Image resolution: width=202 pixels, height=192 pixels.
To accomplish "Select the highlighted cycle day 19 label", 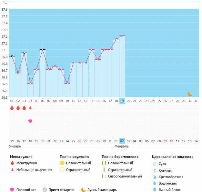I will pyautogui.click(x=122, y=101).
